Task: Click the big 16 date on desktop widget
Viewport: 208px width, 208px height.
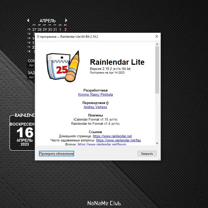Action: [25, 133]
